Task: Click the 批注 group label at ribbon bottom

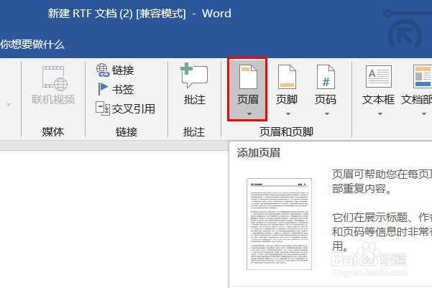Action: (194, 132)
